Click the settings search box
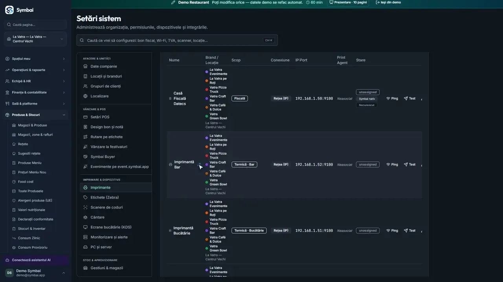 177,40
